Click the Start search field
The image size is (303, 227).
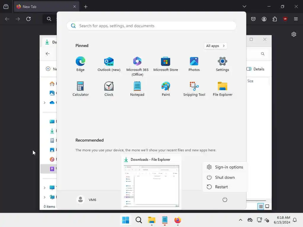pyautogui.click(x=151, y=26)
